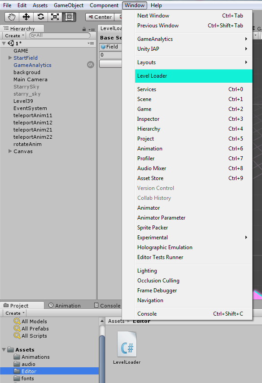
Task: Select the Scale tool
Action: pos(55,17)
